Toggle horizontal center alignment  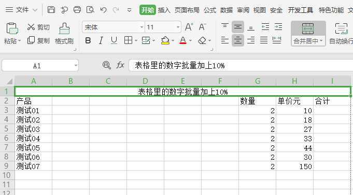pyautogui.click(x=238, y=40)
